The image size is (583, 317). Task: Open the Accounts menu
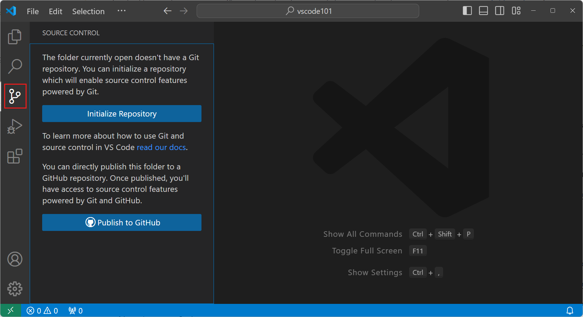click(x=15, y=259)
